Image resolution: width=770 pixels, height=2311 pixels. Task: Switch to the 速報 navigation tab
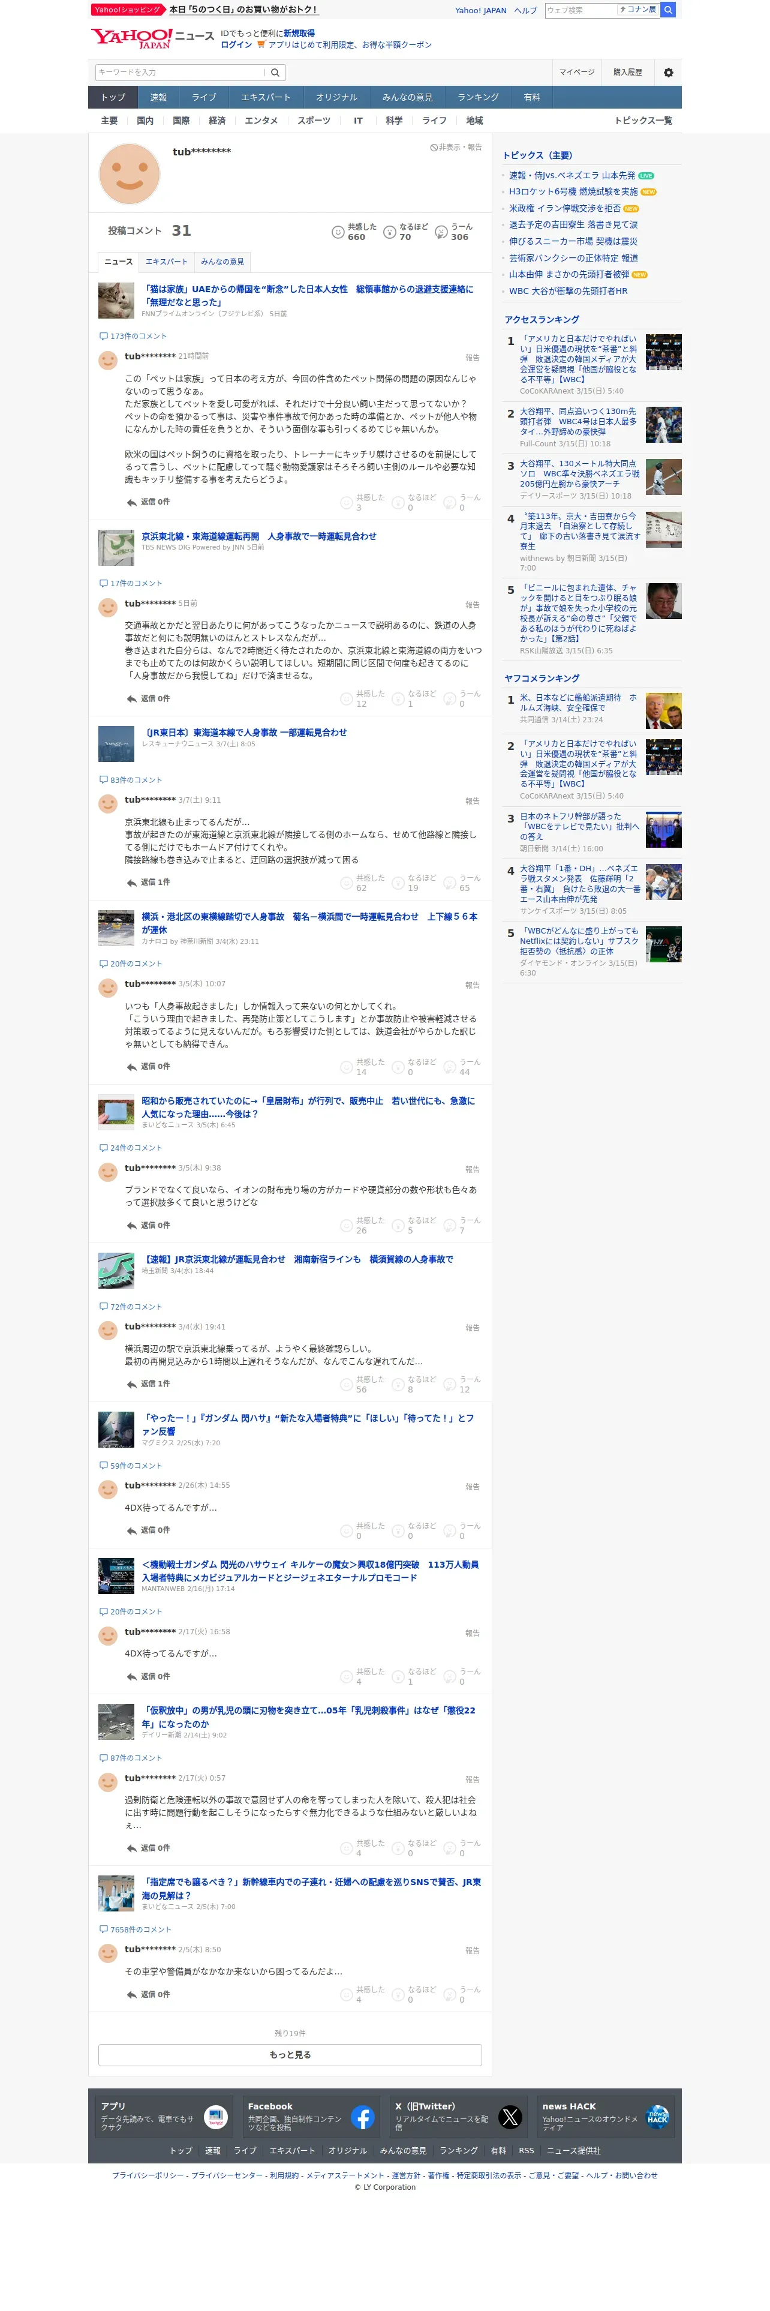[159, 98]
